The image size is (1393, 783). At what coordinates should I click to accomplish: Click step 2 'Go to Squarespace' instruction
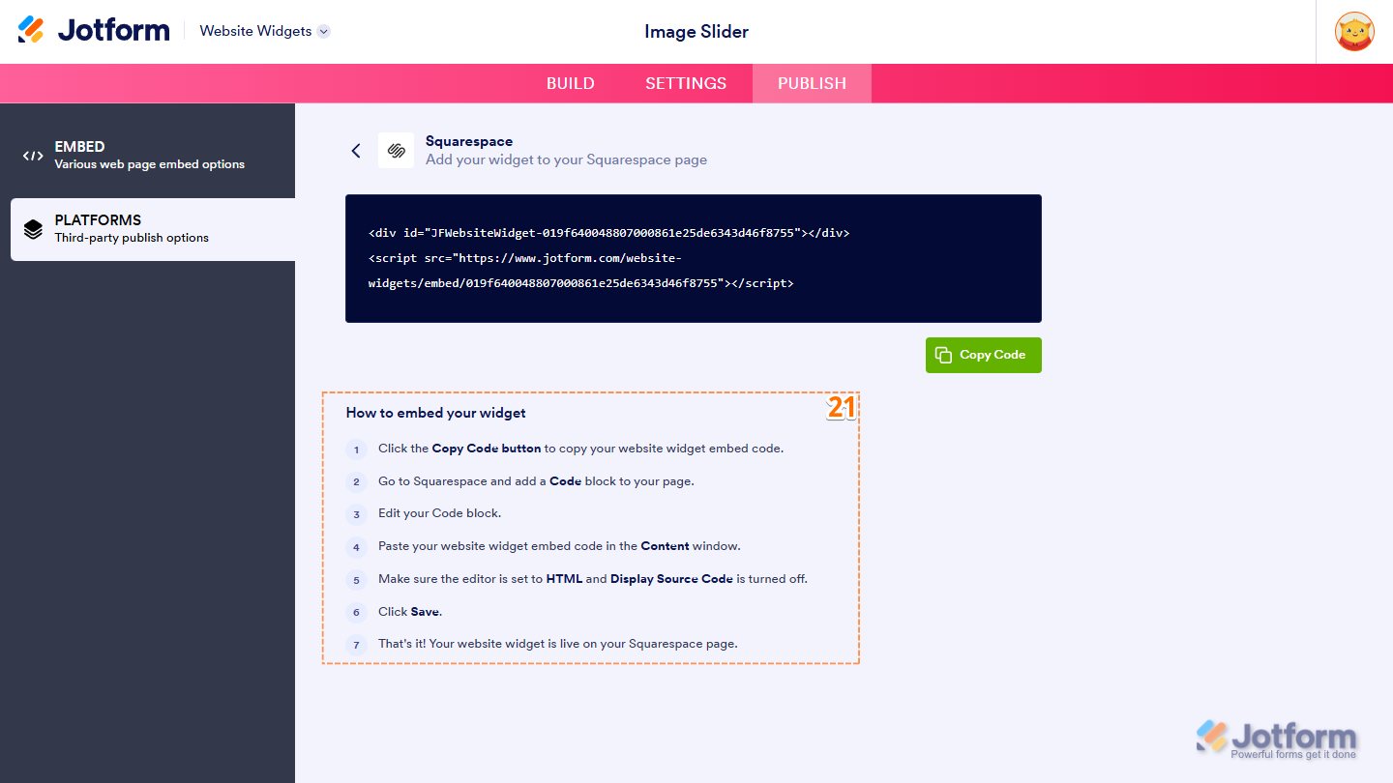coord(536,481)
